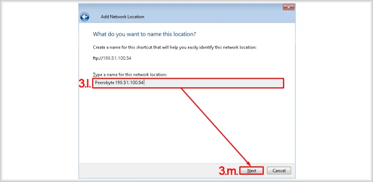Click the 'What do you want to name this location?' heading
Screen dimensions: 373x182
click(x=144, y=34)
